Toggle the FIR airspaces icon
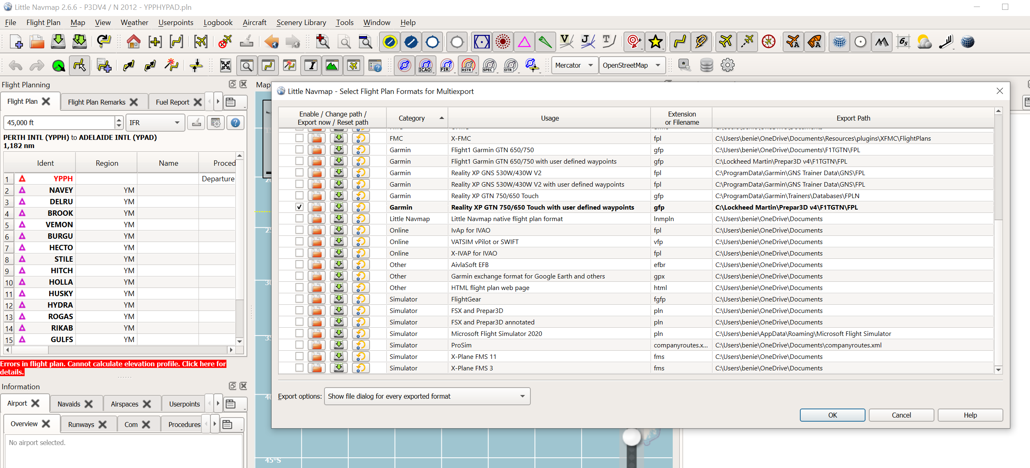The image size is (1030, 468). [446, 66]
